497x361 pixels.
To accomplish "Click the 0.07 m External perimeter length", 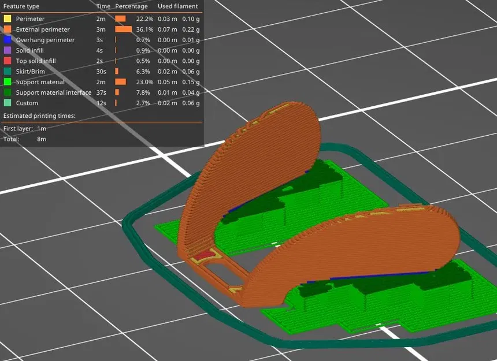I will pos(168,29).
